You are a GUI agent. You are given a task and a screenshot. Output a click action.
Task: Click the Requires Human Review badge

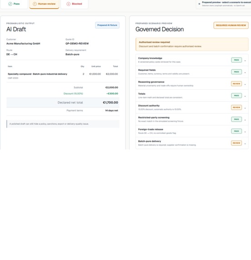click(x=231, y=25)
